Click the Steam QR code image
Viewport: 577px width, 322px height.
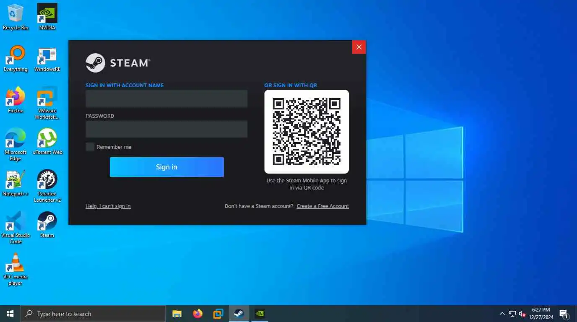(307, 132)
